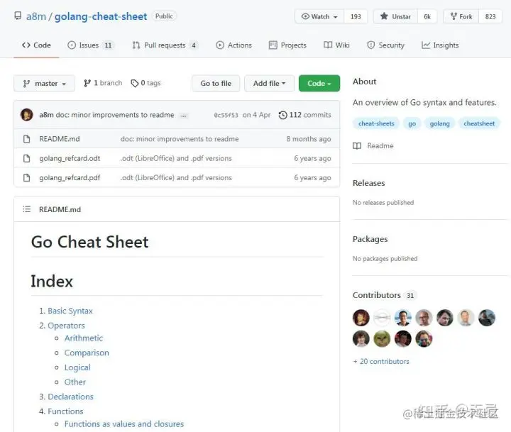511x432 pixels.
Task: Fork the repository
Action: point(461,16)
